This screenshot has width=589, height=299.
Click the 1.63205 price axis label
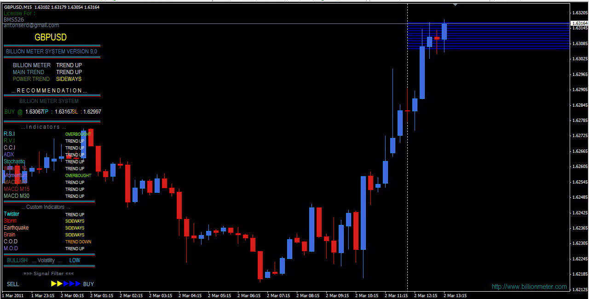pyautogui.click(x=580, y=13)
